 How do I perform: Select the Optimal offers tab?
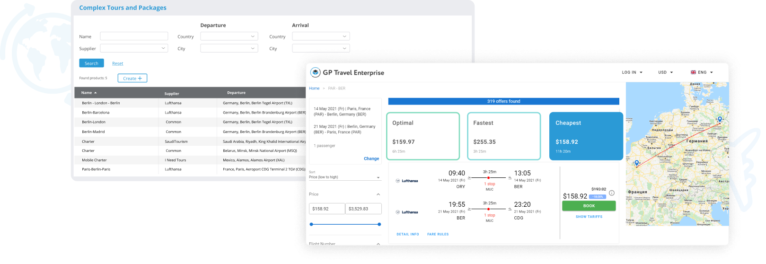[423, 136]
